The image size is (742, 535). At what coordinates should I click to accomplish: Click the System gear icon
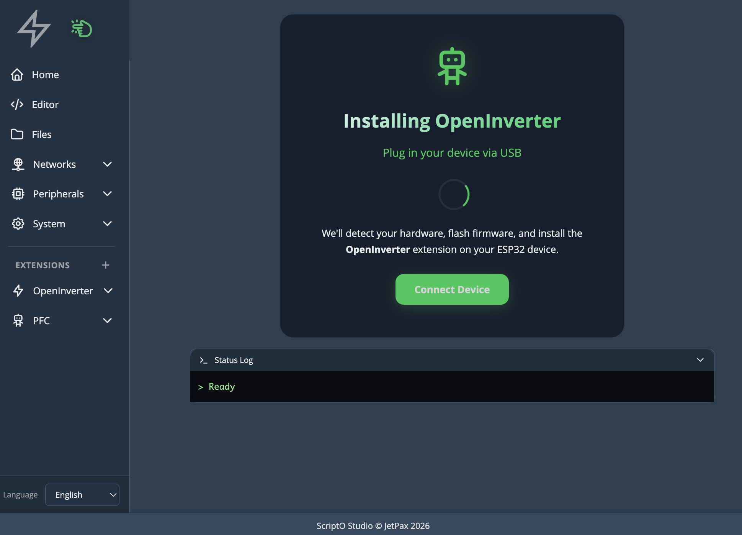[18, 224]
